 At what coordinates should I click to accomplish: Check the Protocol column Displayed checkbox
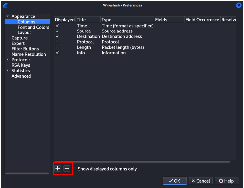(57, 42)
